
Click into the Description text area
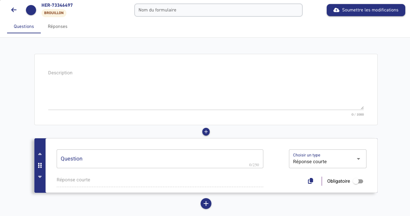pyautogui.click(x=206, y=89)
